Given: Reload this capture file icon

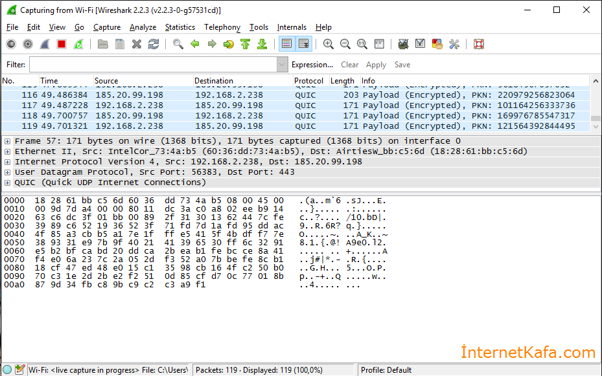Looking at the screenshot, I should tap(154, 44).
